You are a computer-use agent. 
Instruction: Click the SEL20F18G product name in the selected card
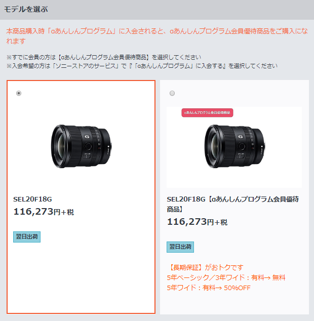(32, 199)
